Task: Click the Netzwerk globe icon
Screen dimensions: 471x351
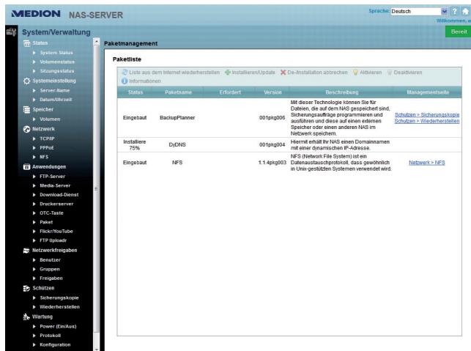Action: pyautogui.click(x=26, y=129)
